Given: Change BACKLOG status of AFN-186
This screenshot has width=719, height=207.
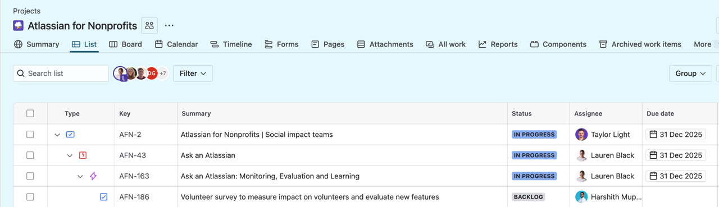Looking at the screenshot, I should point(529,197).
